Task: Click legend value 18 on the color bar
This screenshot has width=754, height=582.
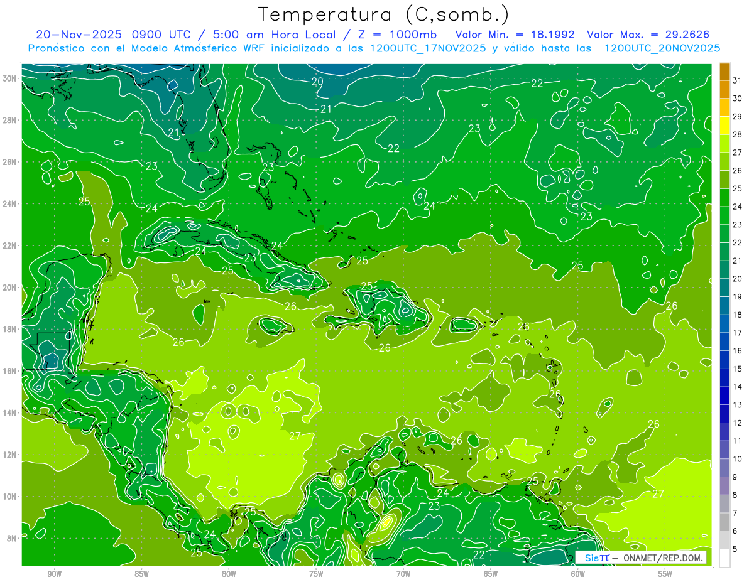Action: [737, 315]
